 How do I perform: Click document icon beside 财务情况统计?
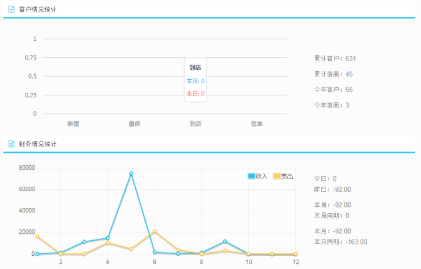11,144
